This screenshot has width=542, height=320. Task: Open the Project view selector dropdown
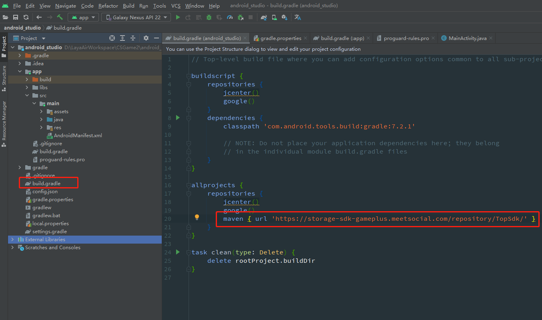[30, 38]
